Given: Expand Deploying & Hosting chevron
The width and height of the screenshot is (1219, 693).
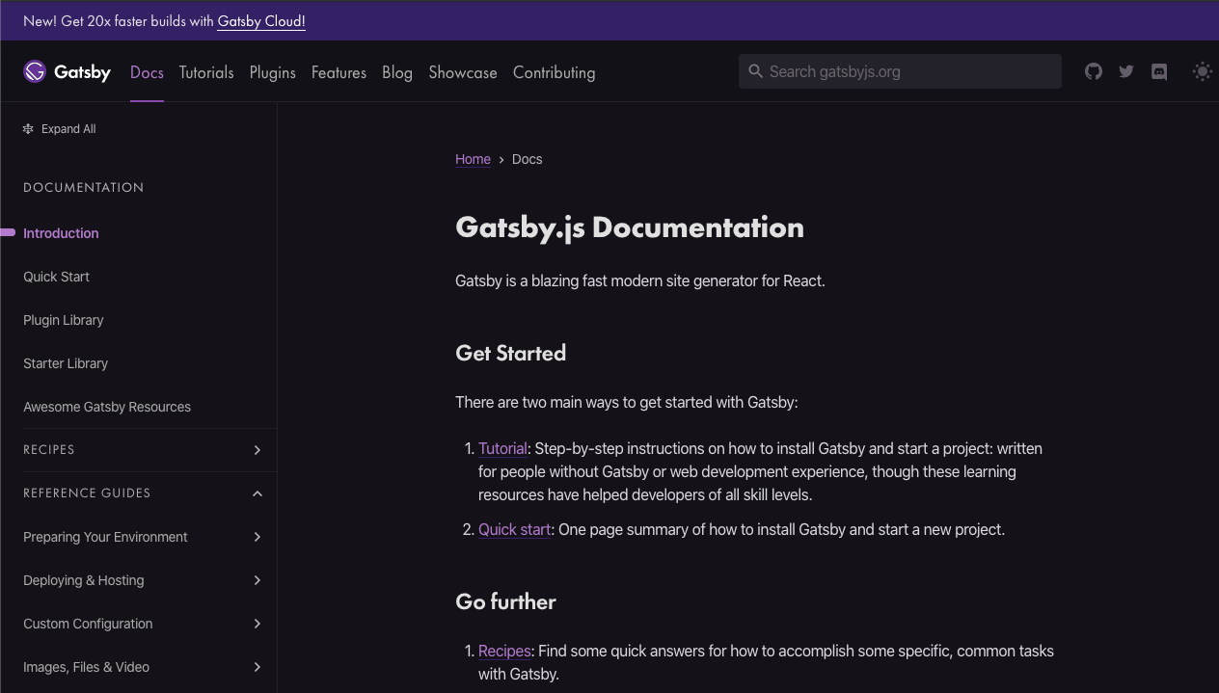Looking at the screenshot, I should (x=257, y=580).
